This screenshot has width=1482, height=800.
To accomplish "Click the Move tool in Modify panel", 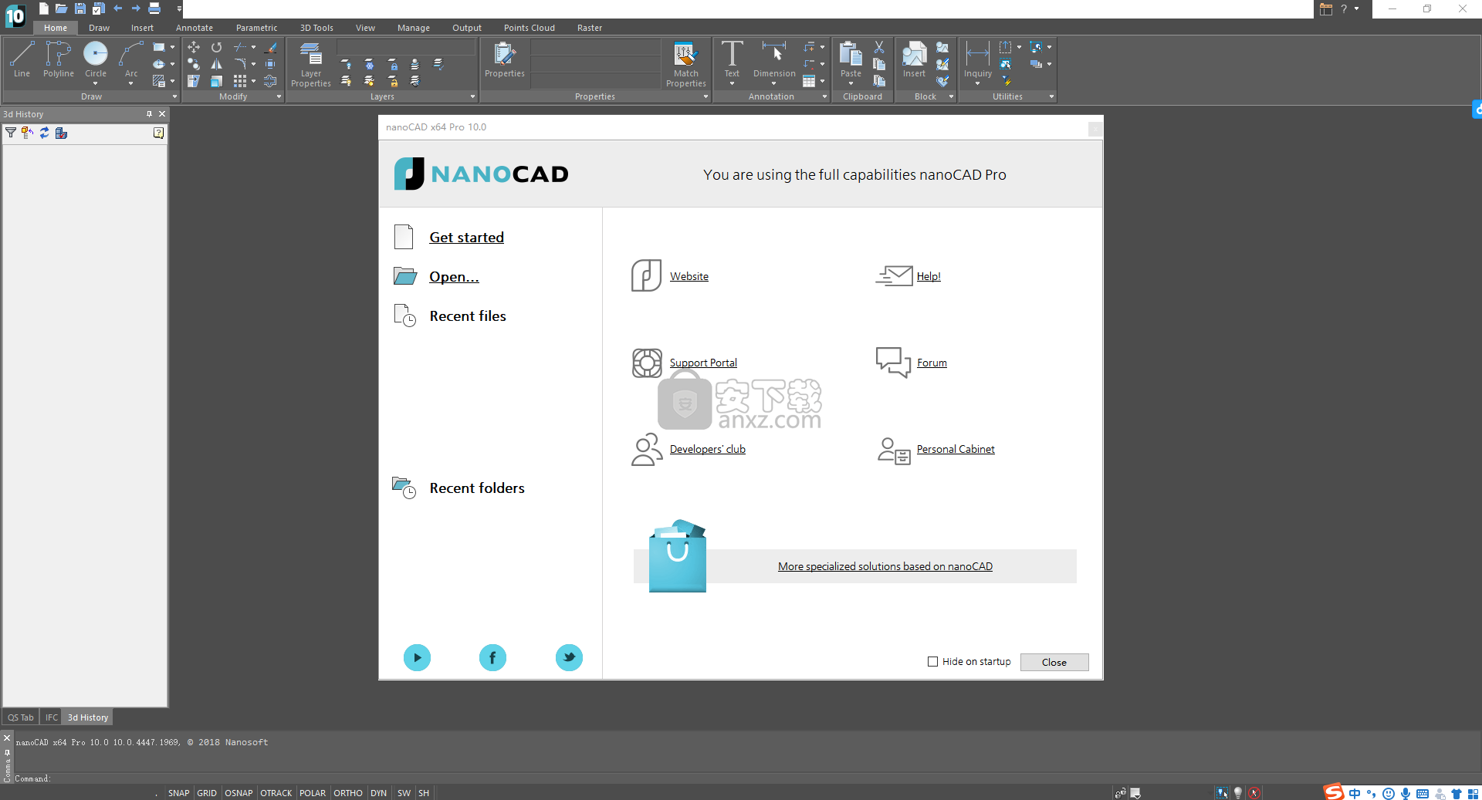I will click(194, 47).
